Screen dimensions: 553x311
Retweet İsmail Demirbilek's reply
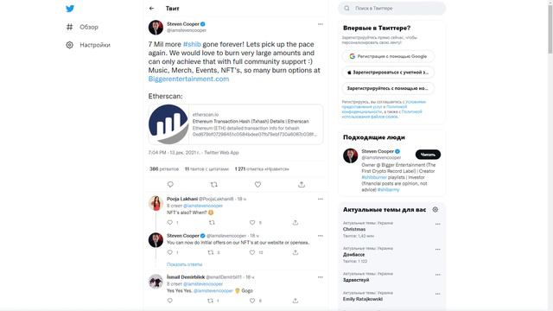point(211,301)
